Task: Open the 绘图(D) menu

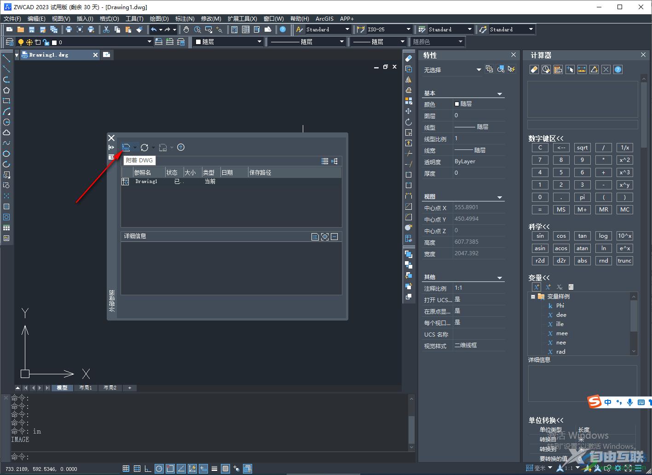Action: pos(159,19)
